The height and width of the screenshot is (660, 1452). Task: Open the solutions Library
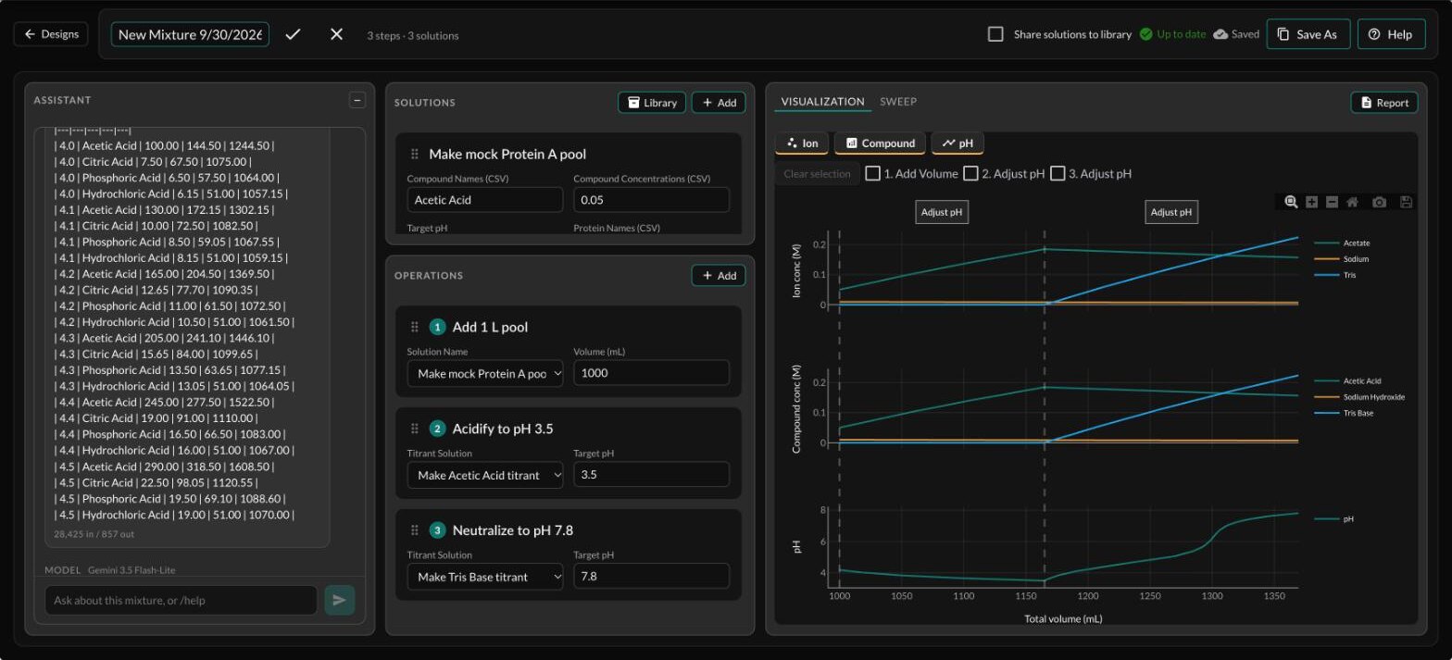(652, 103)
